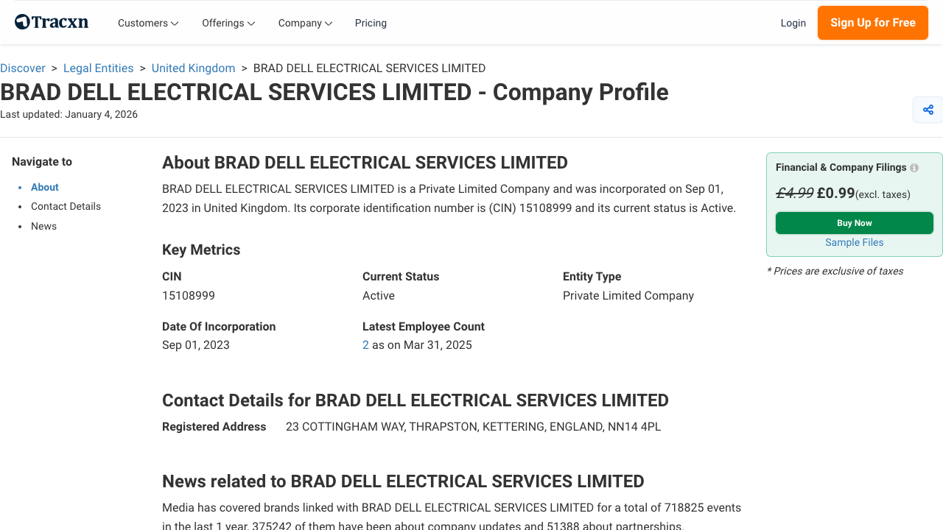Click the United Kingdom breadcrumb link
This screenshot has height=530, width=943.
pyautogui.click(x=193, y=68)
